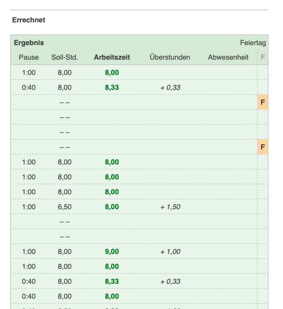Select the Soll-Std. column header
This screenshot has height=309, width=283.
point(64,57)
